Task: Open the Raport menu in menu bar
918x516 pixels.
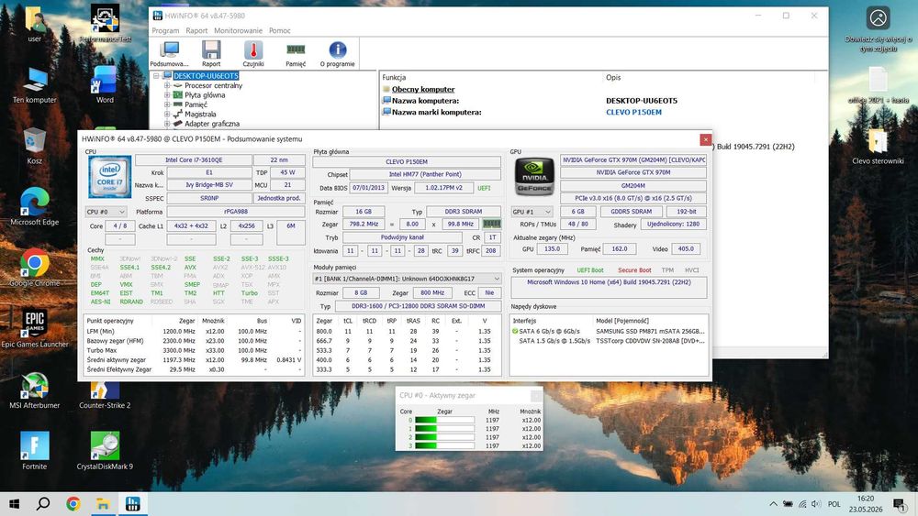Action: [x=196, y=30]
